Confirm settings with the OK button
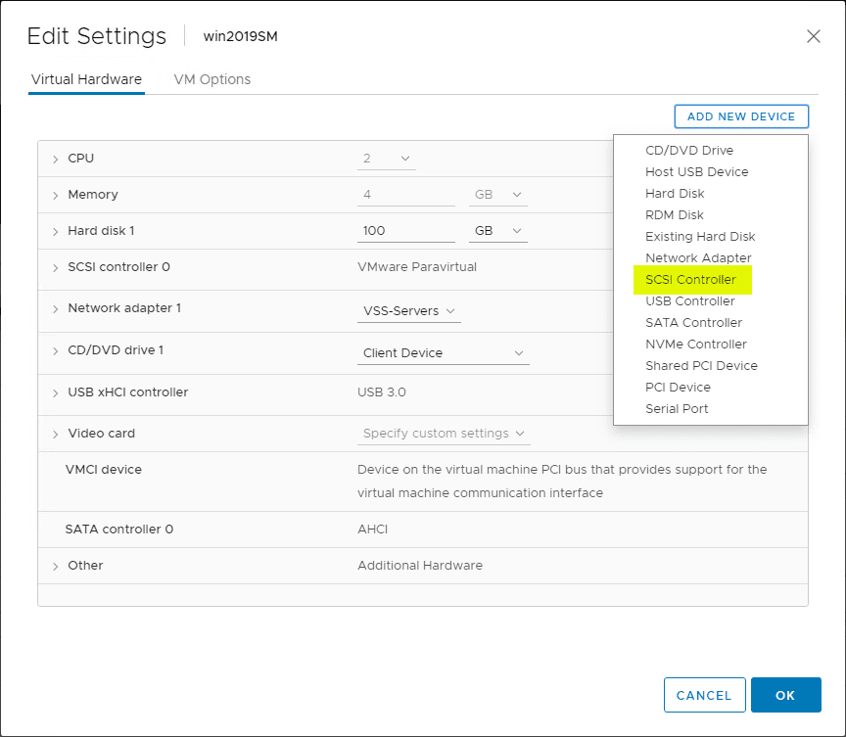This screenshot has height=737, width=846. 785,695
